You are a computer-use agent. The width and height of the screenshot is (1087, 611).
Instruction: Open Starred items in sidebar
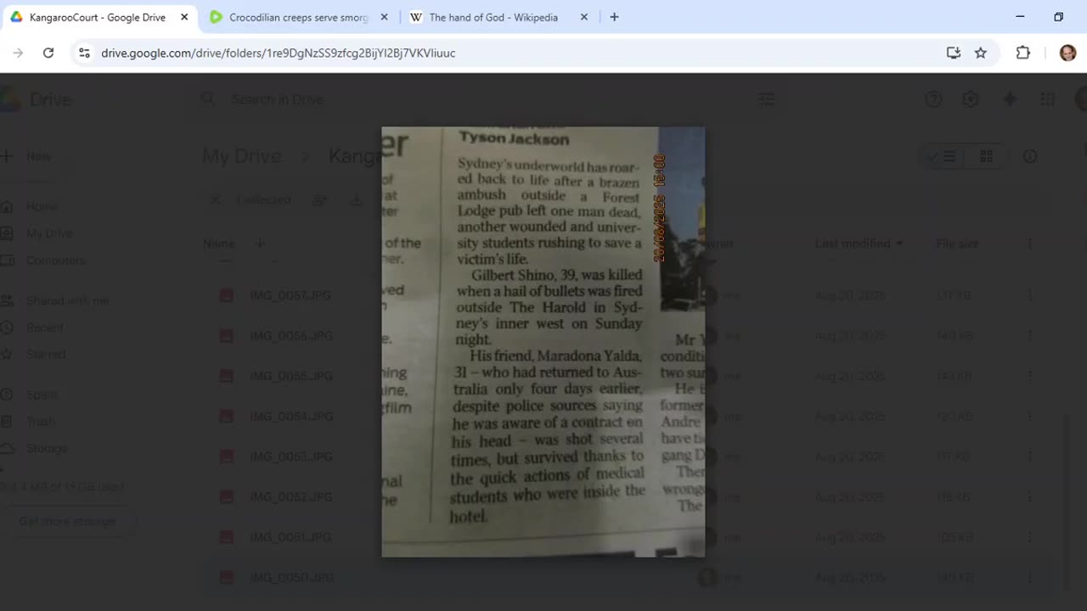(46, 354)
